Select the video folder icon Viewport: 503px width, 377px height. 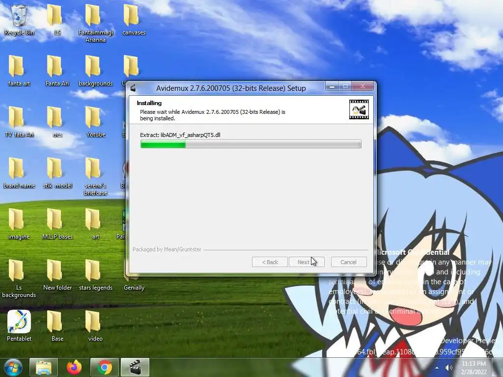(95, 326)
